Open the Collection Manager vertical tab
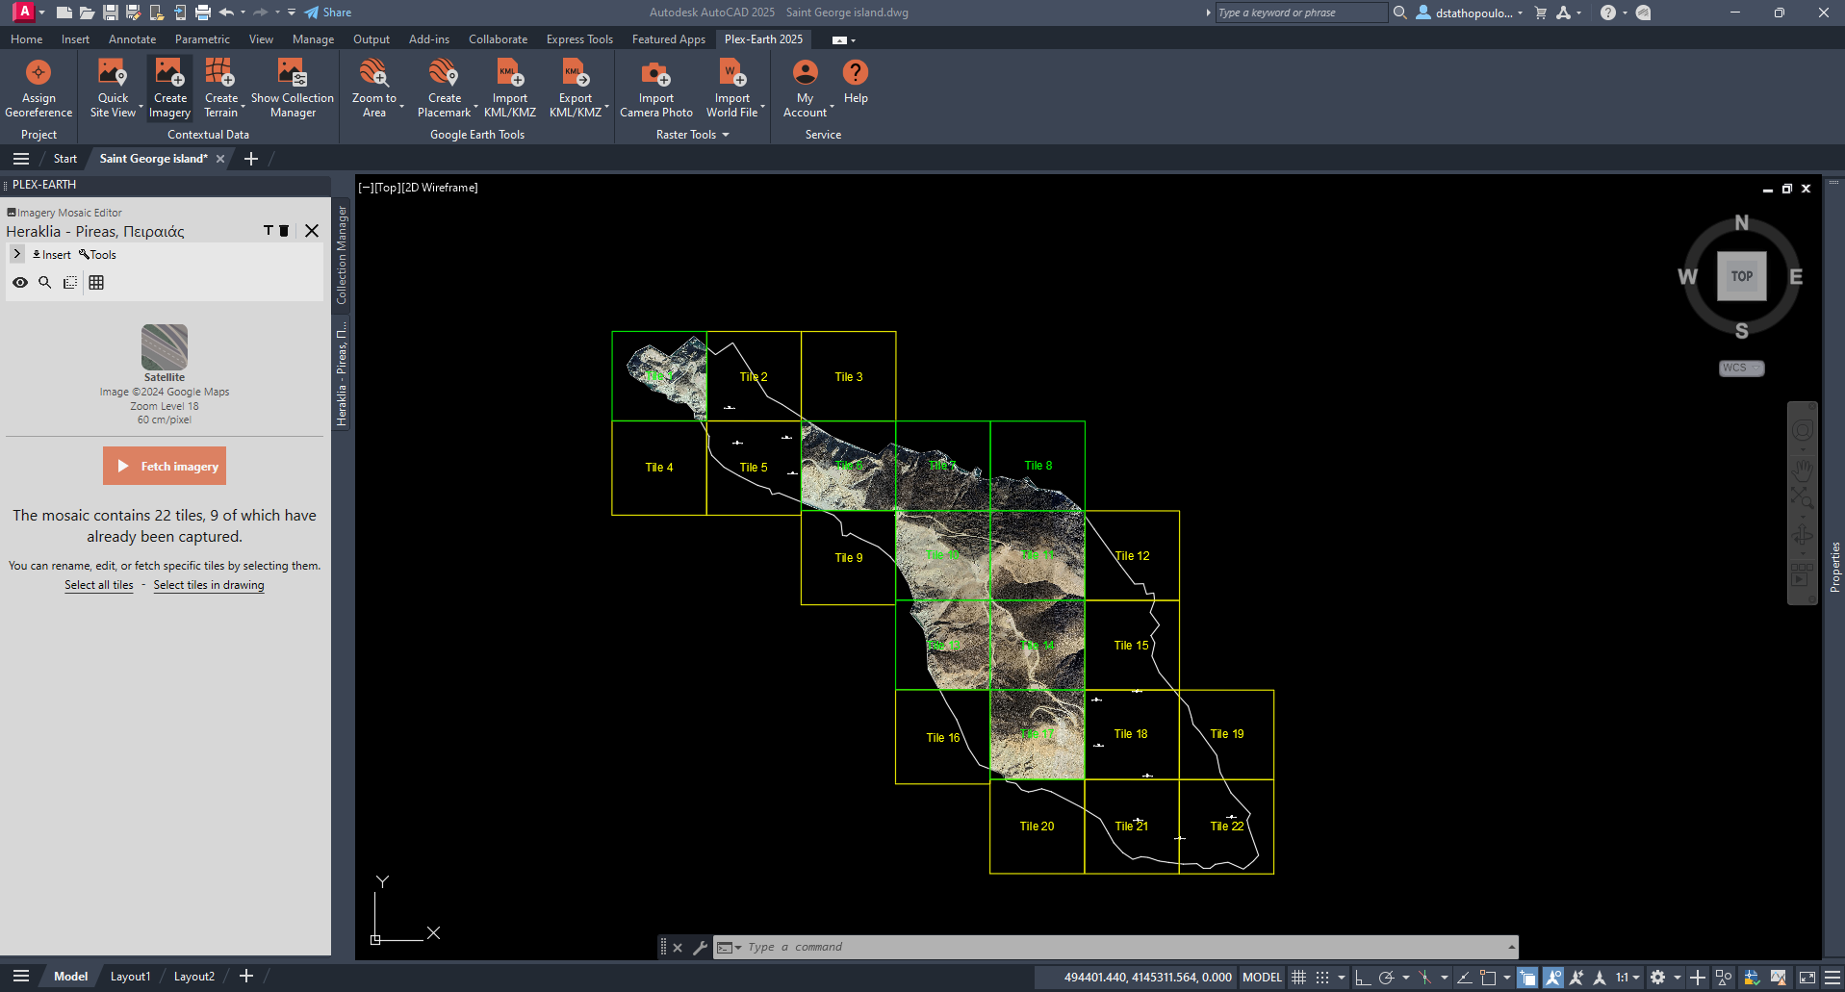Image resolution: width=1845 pixels, height=992 pixels. point(342,255)
